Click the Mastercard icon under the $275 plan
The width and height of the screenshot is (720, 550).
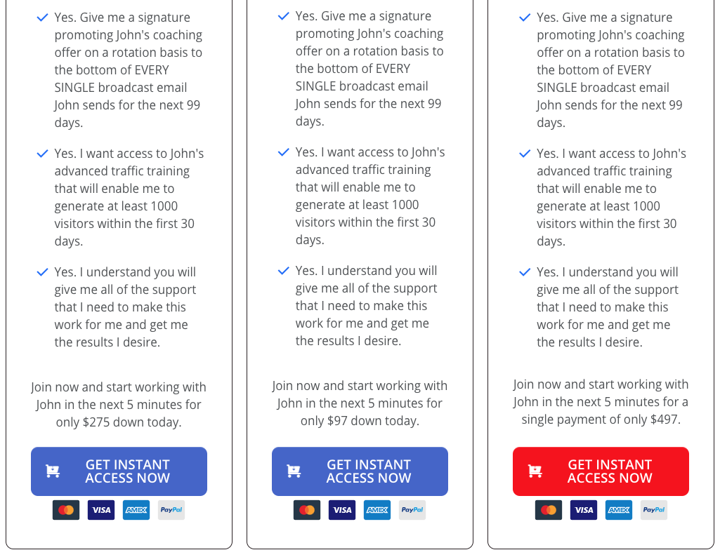click(x=66, y=510)
